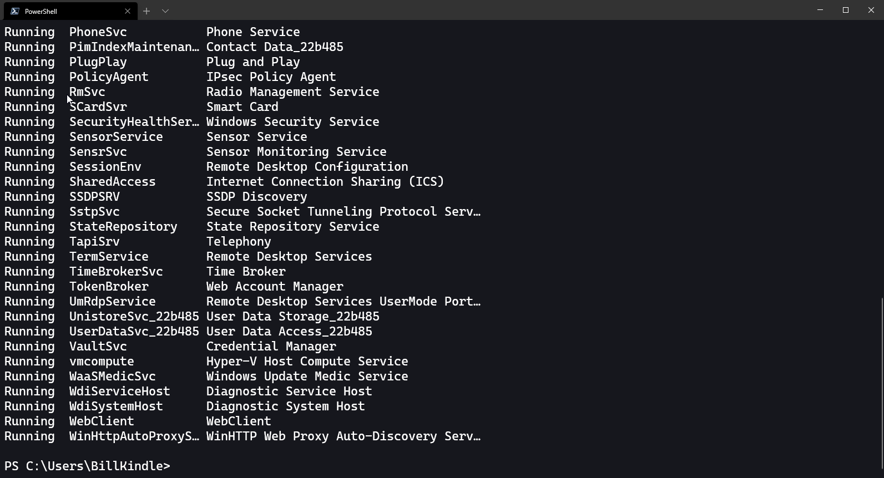Open a new tab with plus button
Screen dimensions: 884x478
147,11
